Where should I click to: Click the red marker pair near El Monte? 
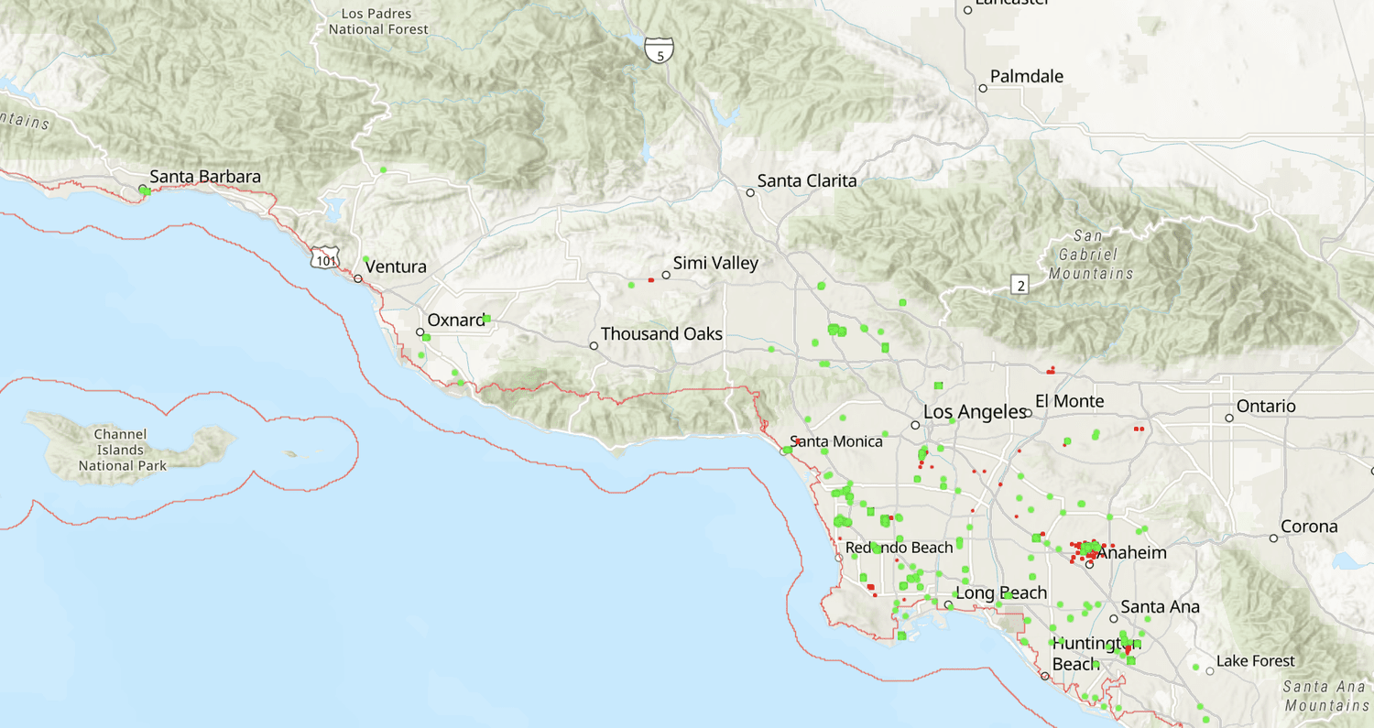[1051, 371]
